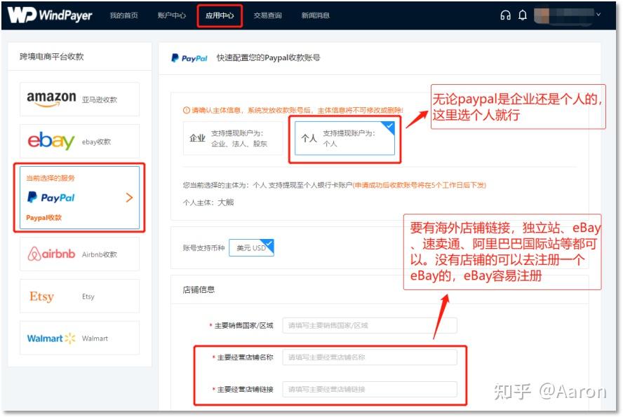Select ebay收款 service card
The width and height of the screenshot is (623, 417).
coord(79,142)
